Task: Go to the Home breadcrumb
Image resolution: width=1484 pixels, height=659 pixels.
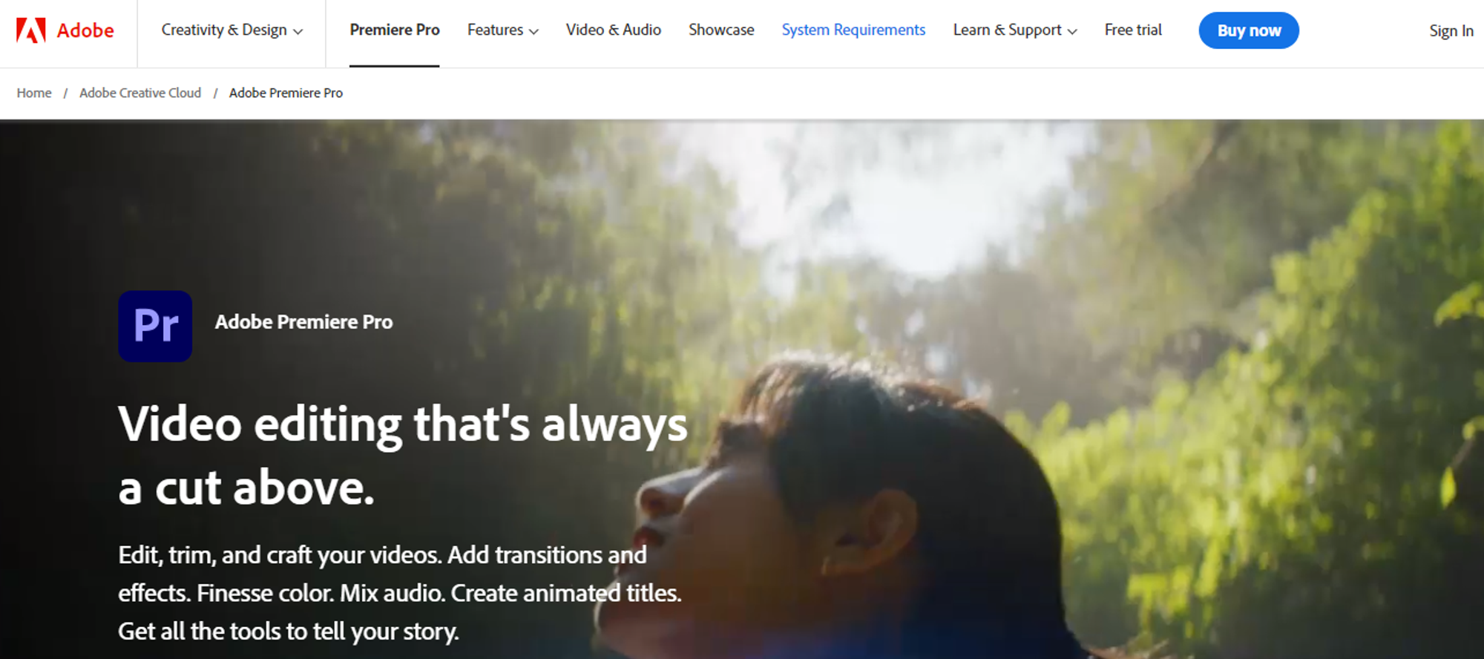Action: [34, 93]
